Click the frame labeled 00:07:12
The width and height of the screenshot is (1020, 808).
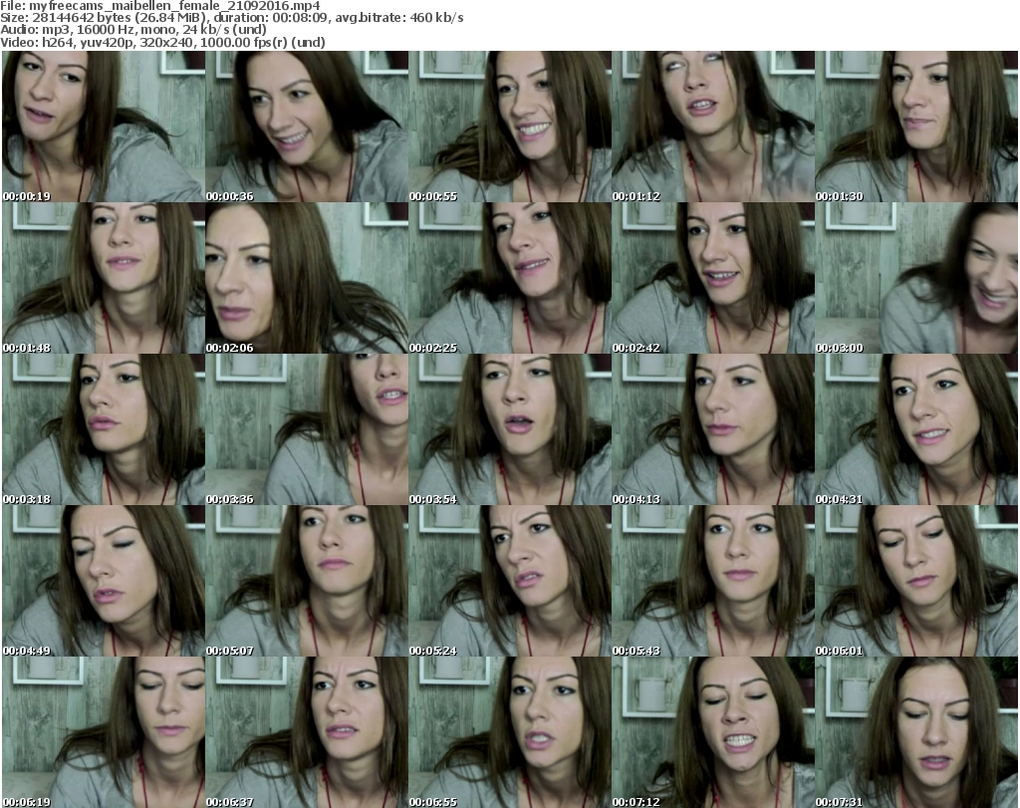(713, 732)
